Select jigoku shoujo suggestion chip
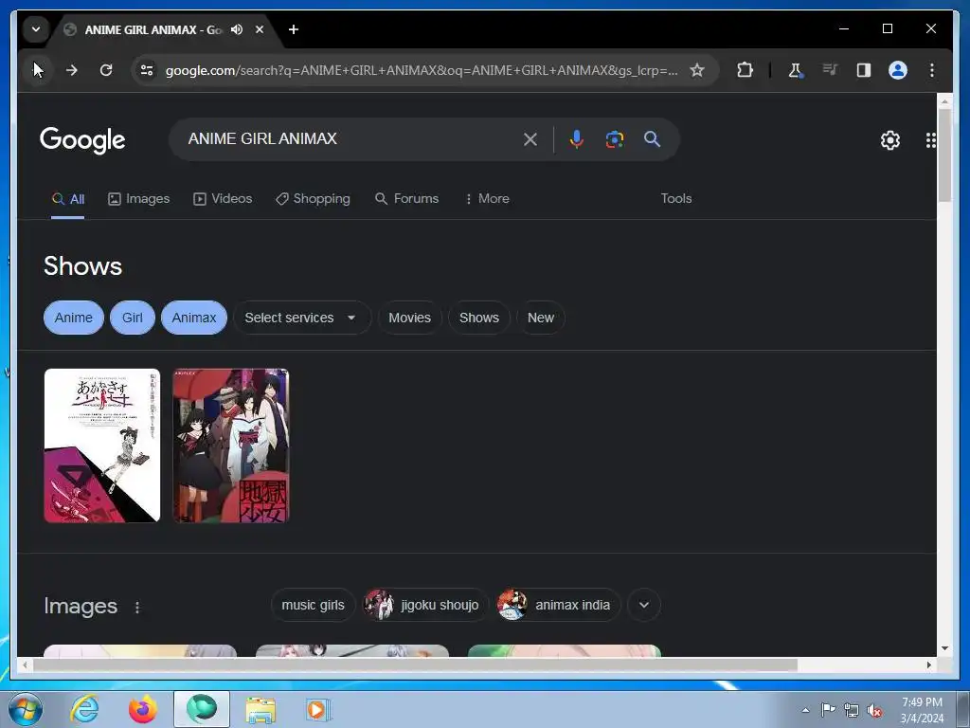 pyautogui.click(x=425, y=605)
